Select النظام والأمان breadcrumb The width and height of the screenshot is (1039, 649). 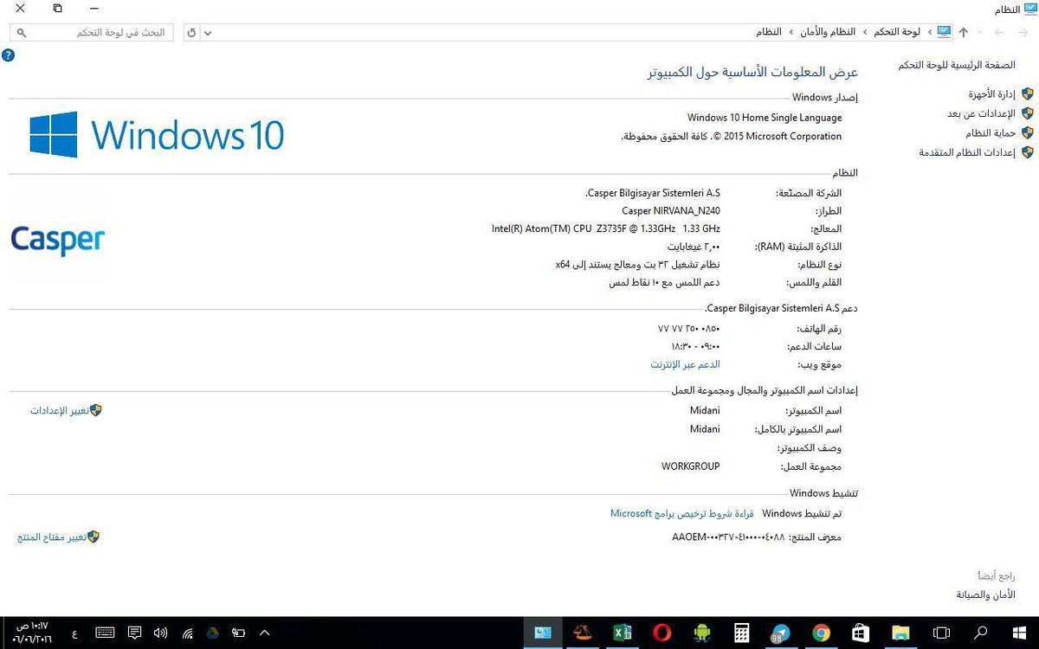click(x=826, y=32)
